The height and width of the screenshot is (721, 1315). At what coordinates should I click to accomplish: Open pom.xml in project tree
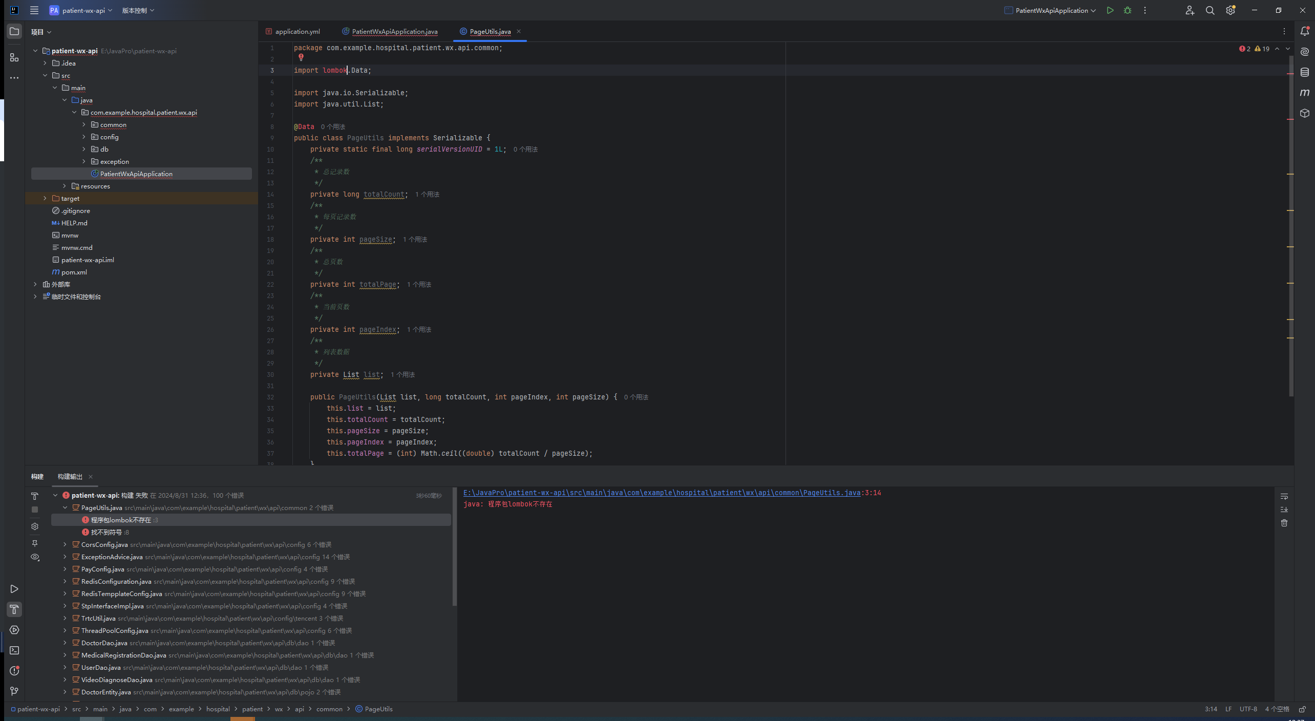(74, 272)
